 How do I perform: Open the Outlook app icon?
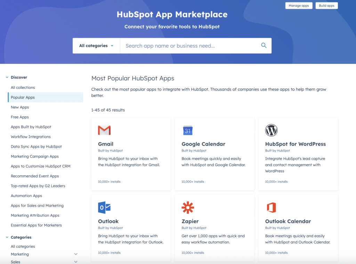[104, 207]
